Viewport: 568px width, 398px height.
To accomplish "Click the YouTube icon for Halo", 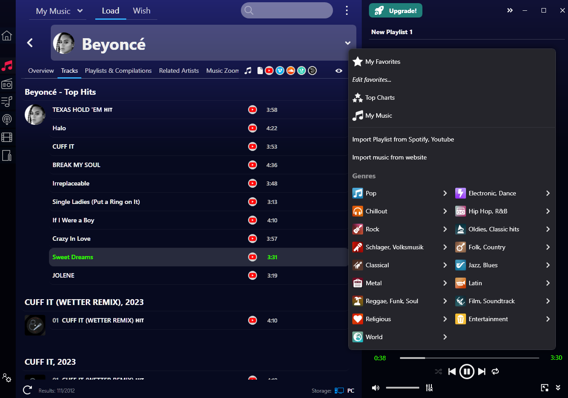I will tap(253, 128).
